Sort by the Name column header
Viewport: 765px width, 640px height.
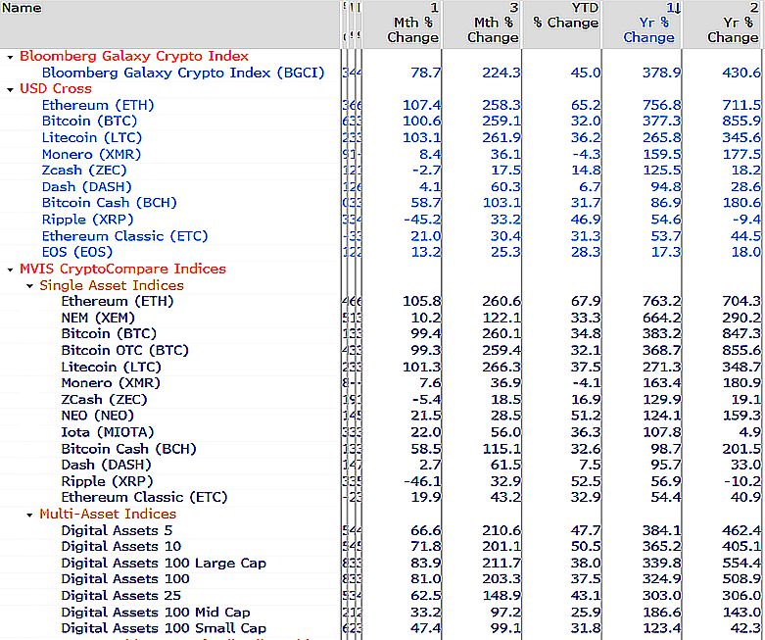click(22, 8)
